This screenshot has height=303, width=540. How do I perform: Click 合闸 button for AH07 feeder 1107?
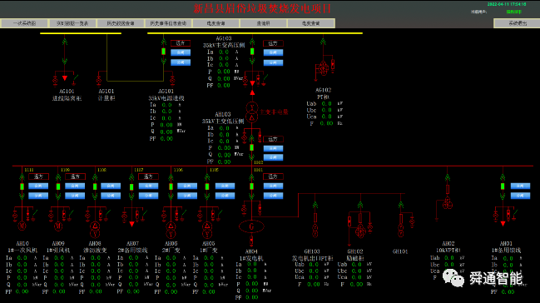pos(148,186)
